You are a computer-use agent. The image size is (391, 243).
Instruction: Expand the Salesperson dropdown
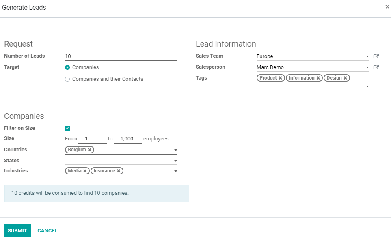pyautogui.click(x=367, y=67)
